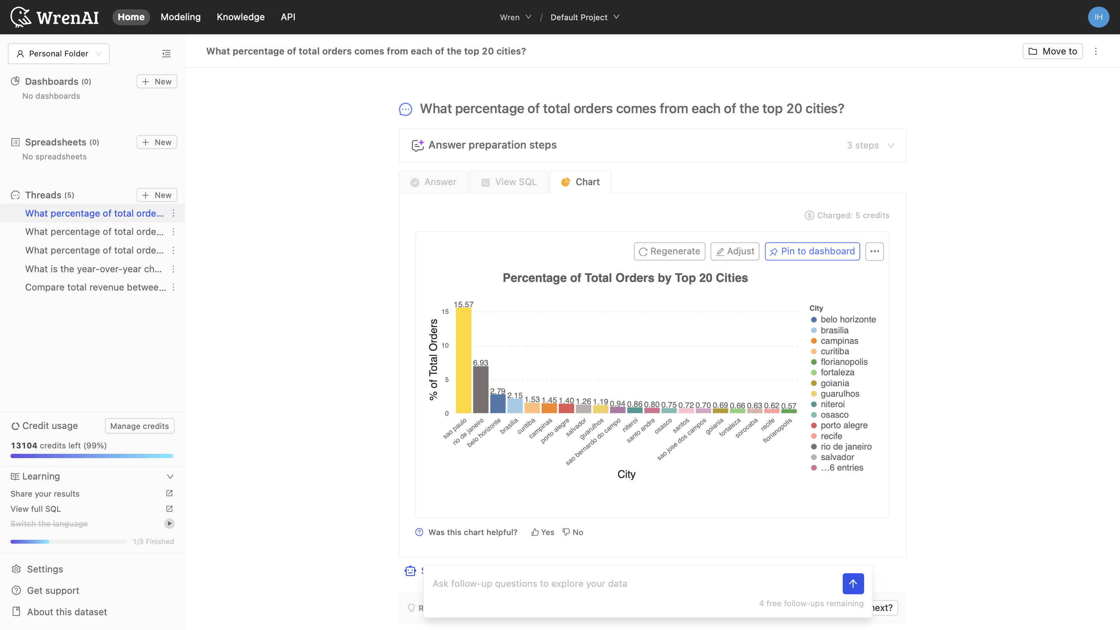Expand the Answer preparation steps panel

click(x=652, y=145)
